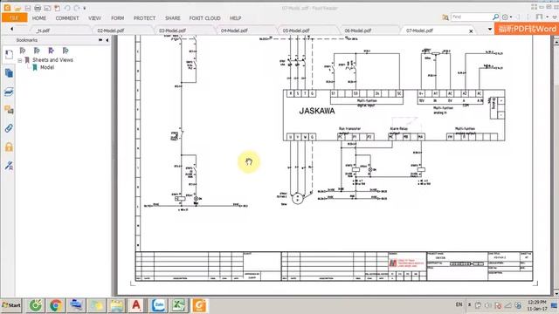Open the COMMENT ribbon tab
The height and width of the screenshot is (314, 559).
[x=67, y=17]
